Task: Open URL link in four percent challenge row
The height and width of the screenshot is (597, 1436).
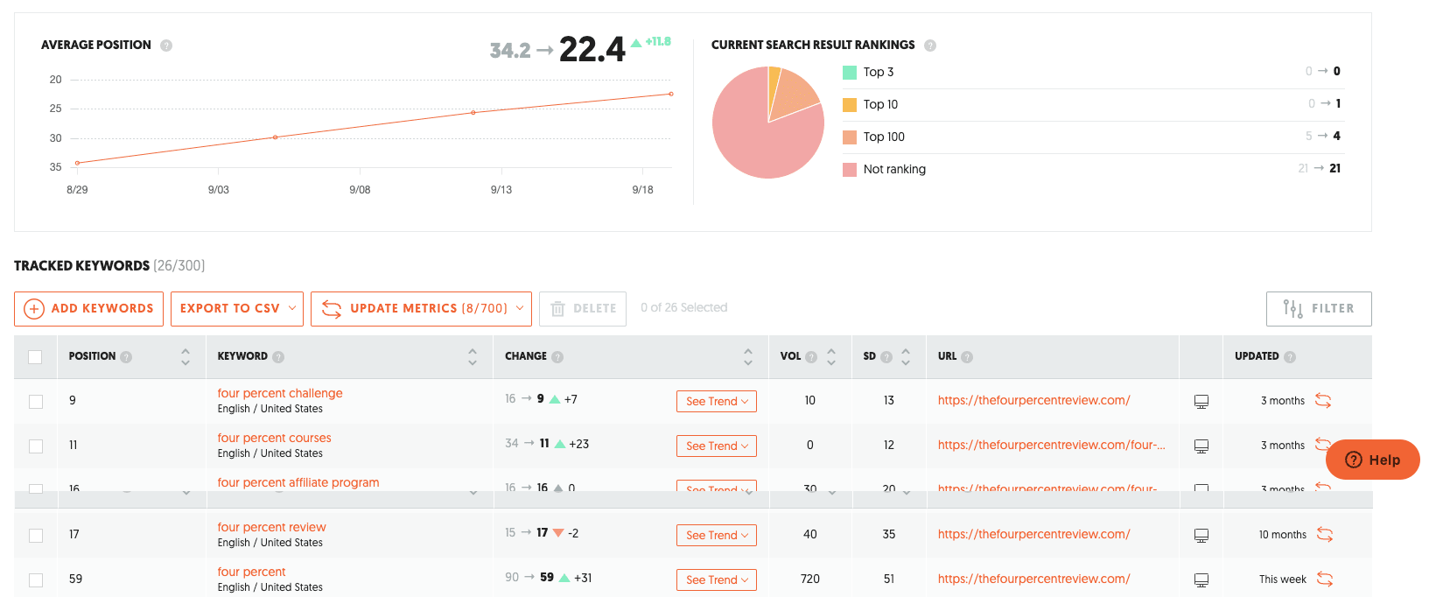Action: coord(1033,401)
